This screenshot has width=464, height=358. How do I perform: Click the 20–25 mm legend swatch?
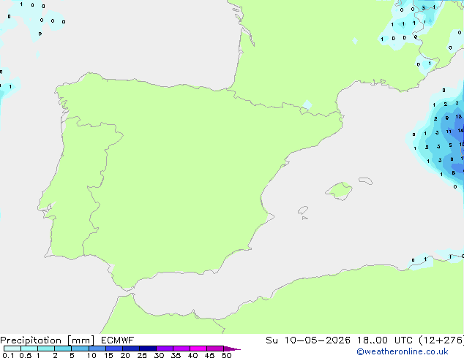pos(131,349)
